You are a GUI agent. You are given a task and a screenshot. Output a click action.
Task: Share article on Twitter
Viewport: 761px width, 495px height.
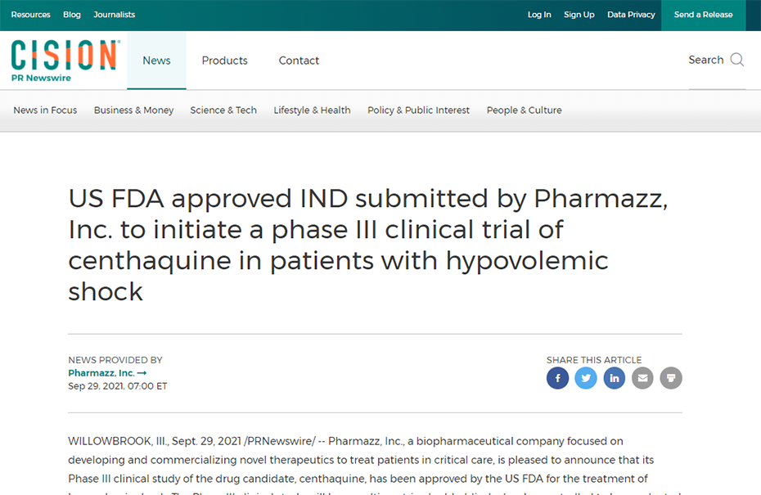(586, 378)
